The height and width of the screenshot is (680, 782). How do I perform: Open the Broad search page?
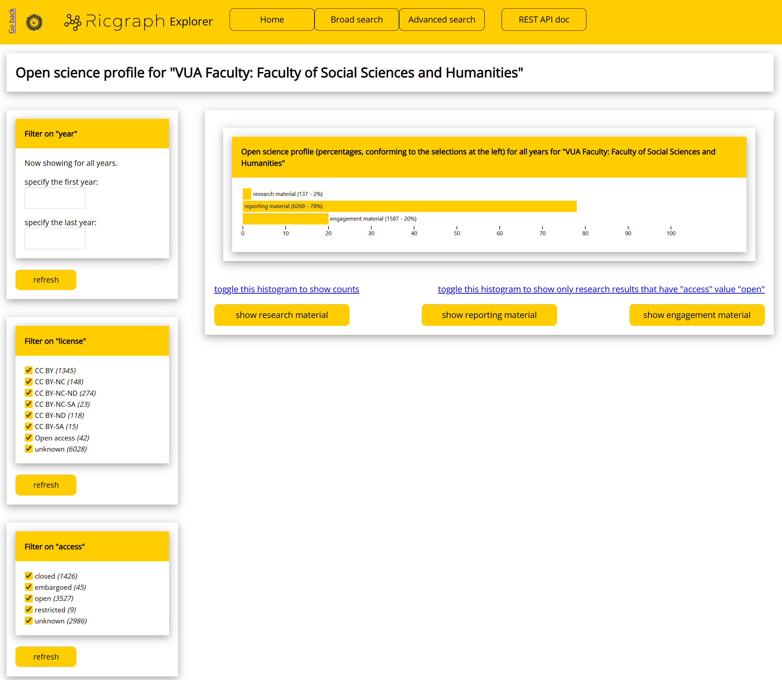click(x=356, y=19)
